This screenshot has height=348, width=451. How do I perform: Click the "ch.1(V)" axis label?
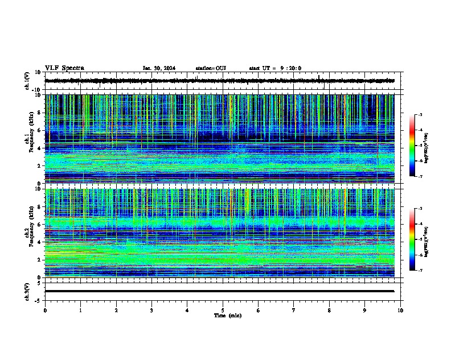[x=27, y=81]
